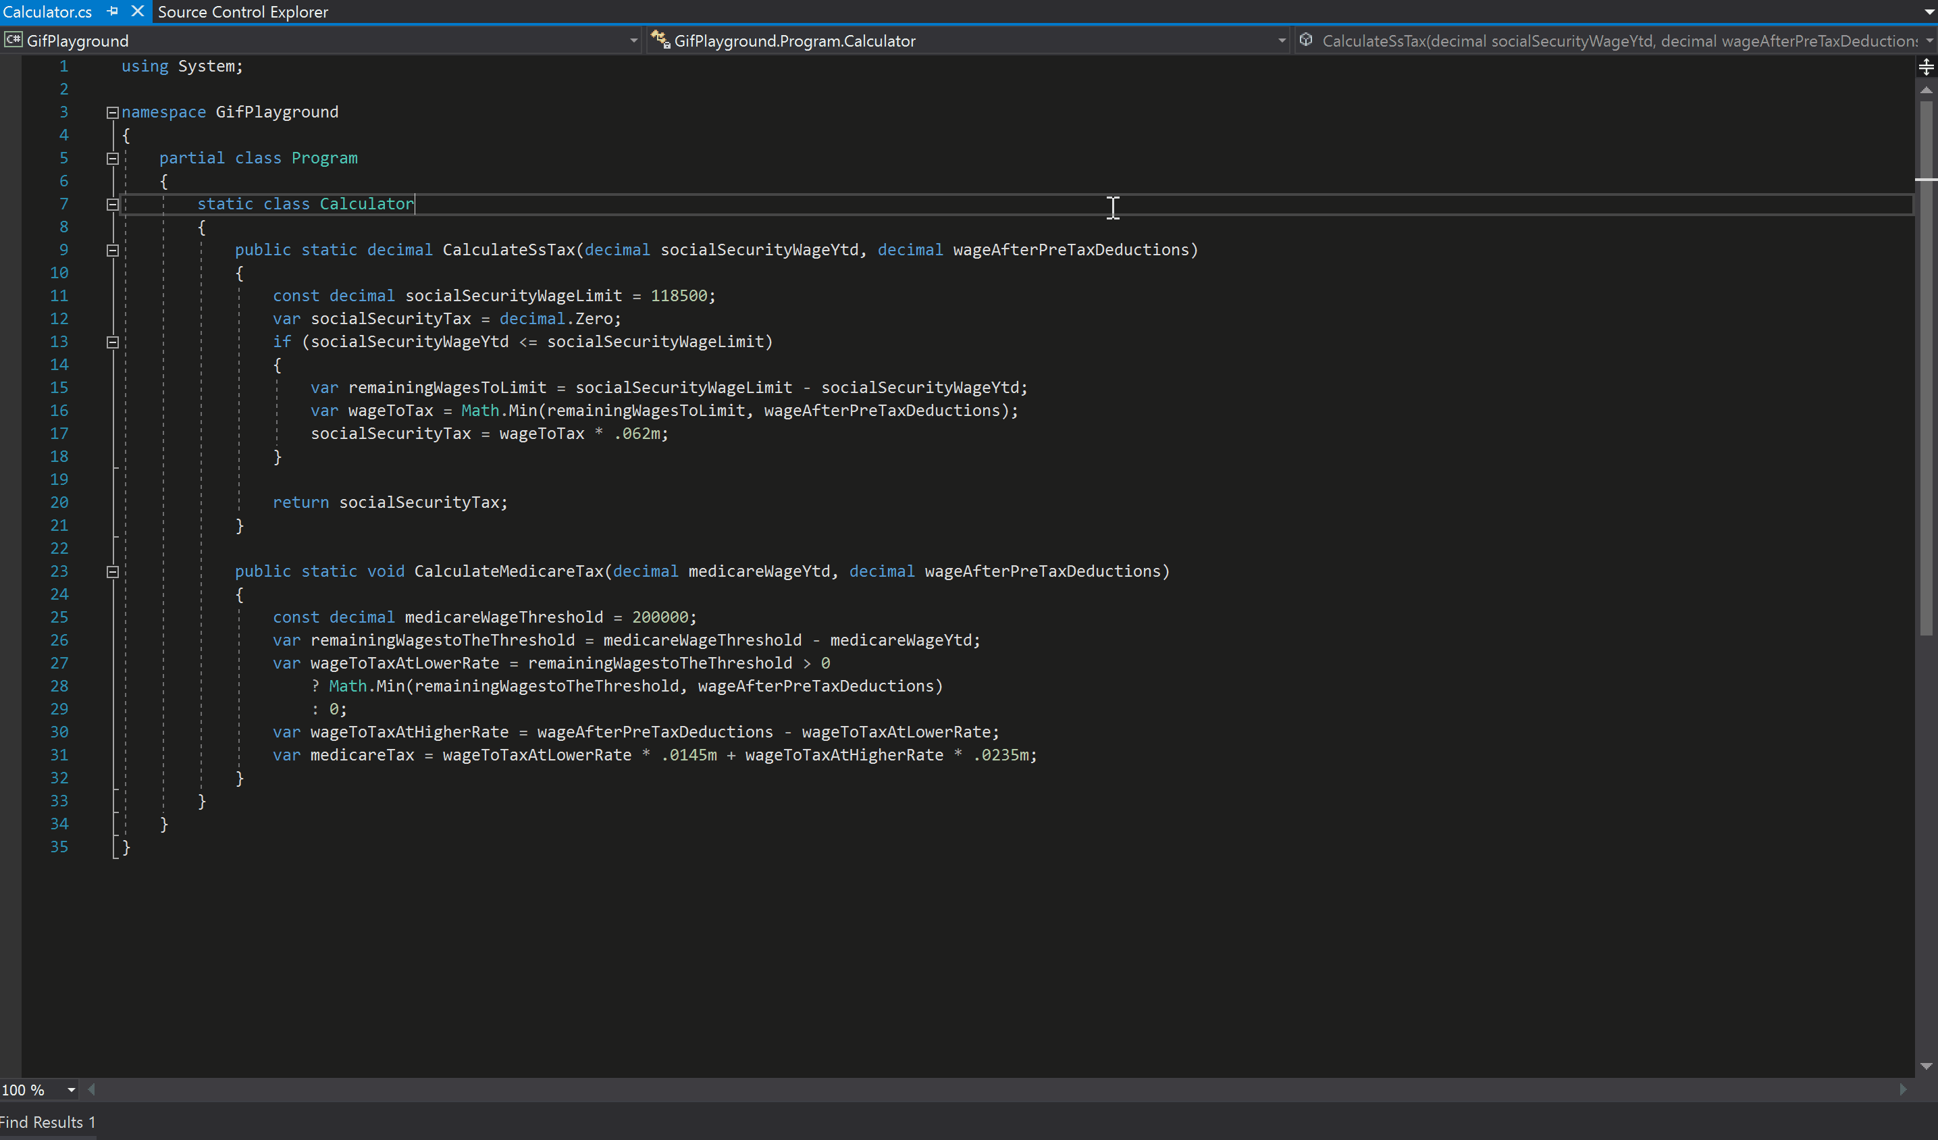Pin the Calculator.cs tab
1938x1140 pixels.
click(113, 11)
